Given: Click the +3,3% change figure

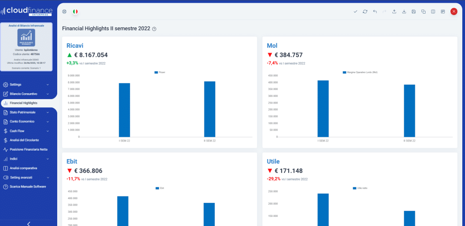Looking at the screenshot, I should pos(72,63).
